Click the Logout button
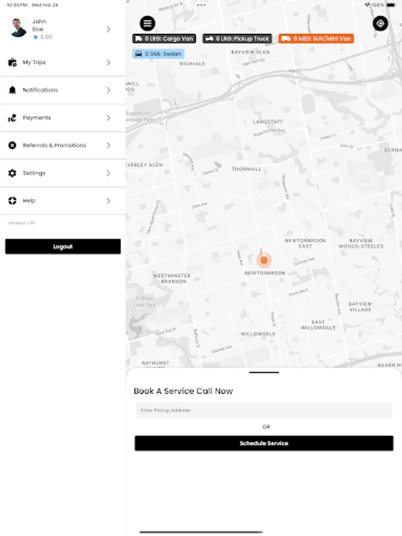402x536 pixels. point(63,246)
